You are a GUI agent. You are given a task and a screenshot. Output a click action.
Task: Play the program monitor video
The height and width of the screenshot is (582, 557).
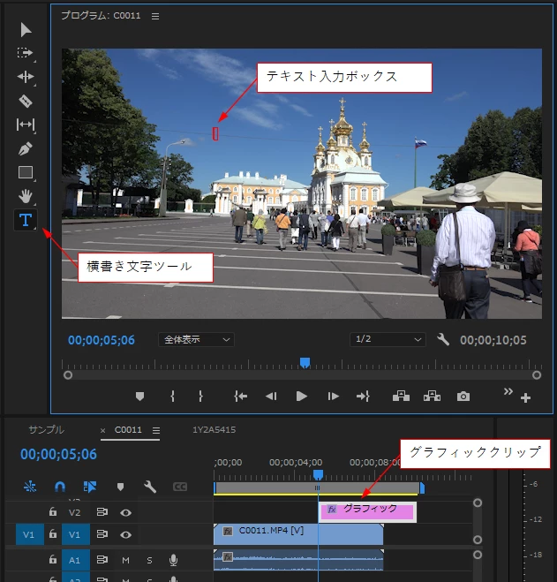coord(302,397)
